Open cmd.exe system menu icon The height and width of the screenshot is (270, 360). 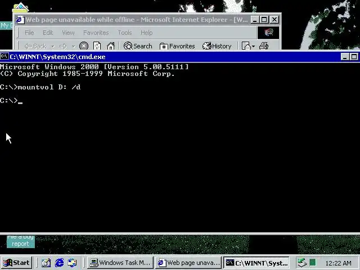pyautogui.click(x=4, y=56)
